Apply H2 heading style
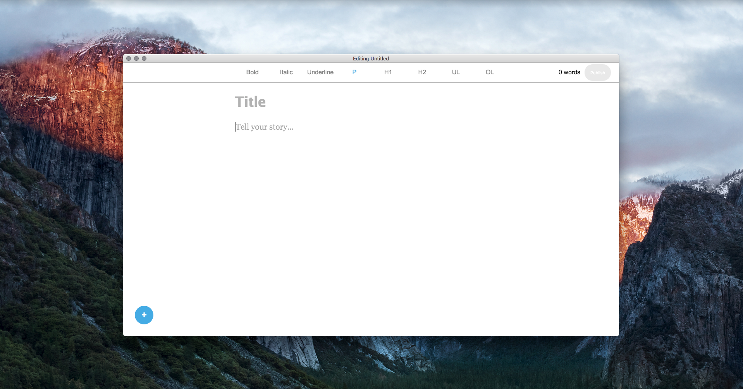Image resolution: width=743 pixels, height=389 pixels. [x=422, y=72]
